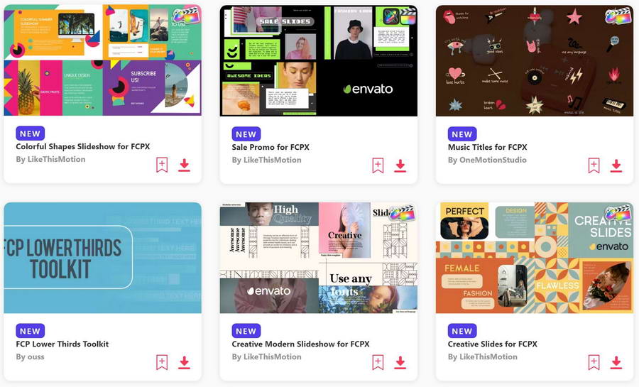The width and height of the screenshot is (639, 387).
Task: Download Colorful Shapes Slideshow for FCPX
Action: tap(184, 165)
